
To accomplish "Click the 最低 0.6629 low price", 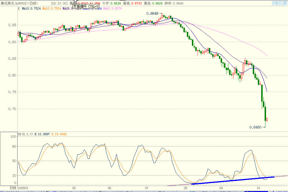I will pyautogui.click(x=153, y=3).
